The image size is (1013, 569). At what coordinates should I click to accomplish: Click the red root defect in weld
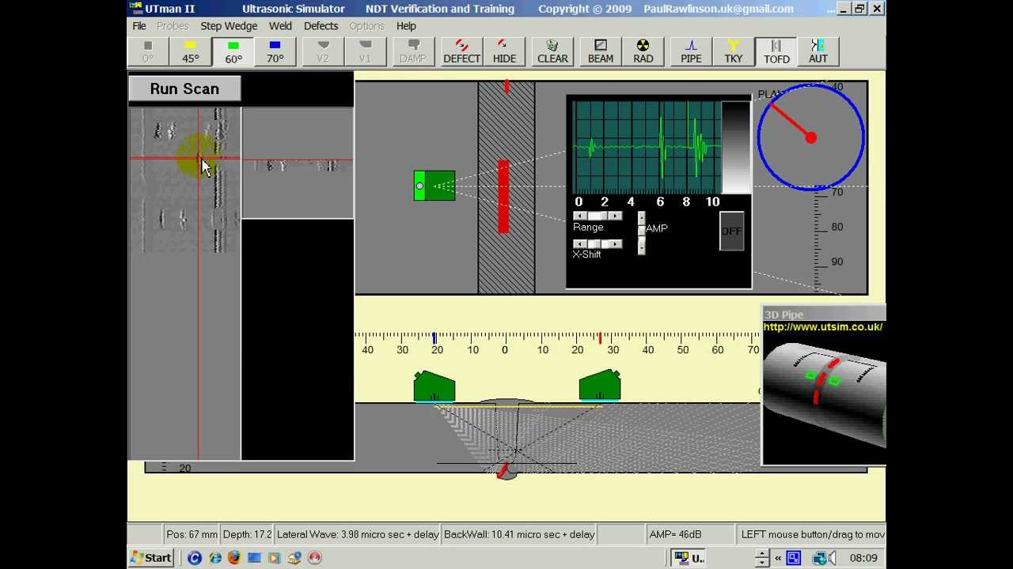click(x=502, y=470)
